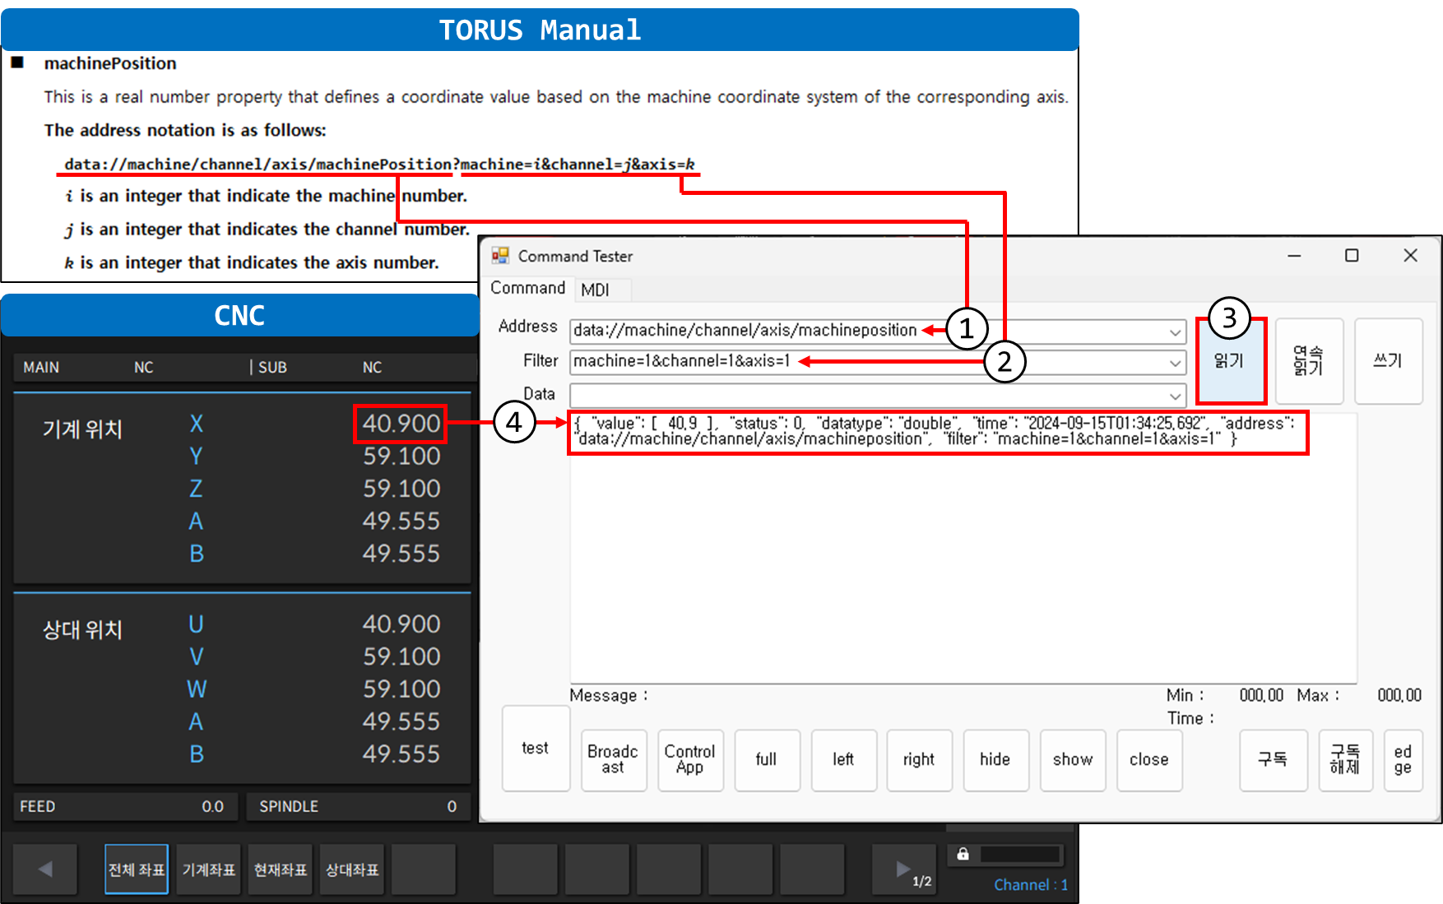Viewport: 1443px width, 904px height.
Task: Click the X axis 40.900 machine position
Action: pyautogui.click(x=401, y=424)
